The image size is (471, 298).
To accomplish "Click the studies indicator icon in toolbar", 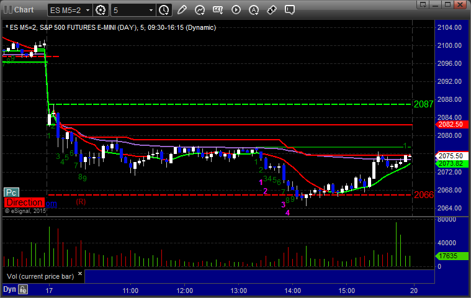I will [199, 10].
